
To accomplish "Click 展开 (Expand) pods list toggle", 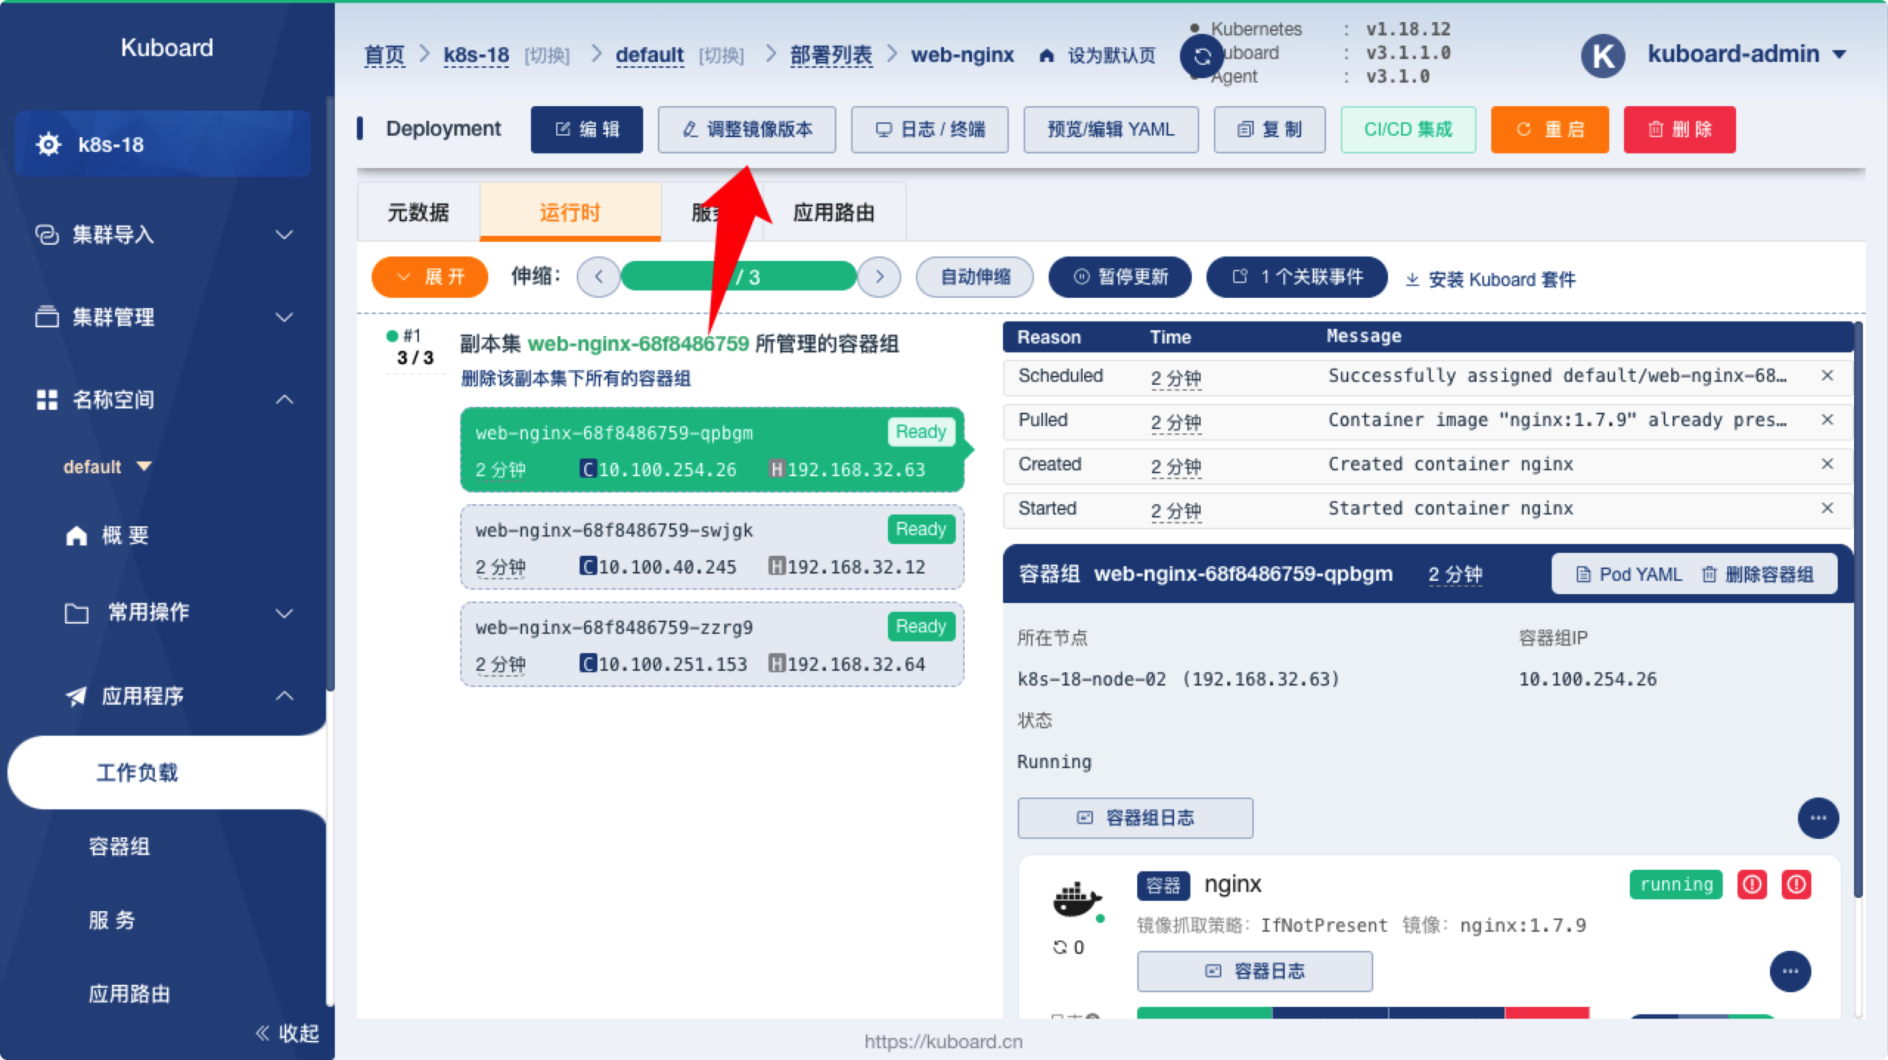I will (x=428, y=277).
